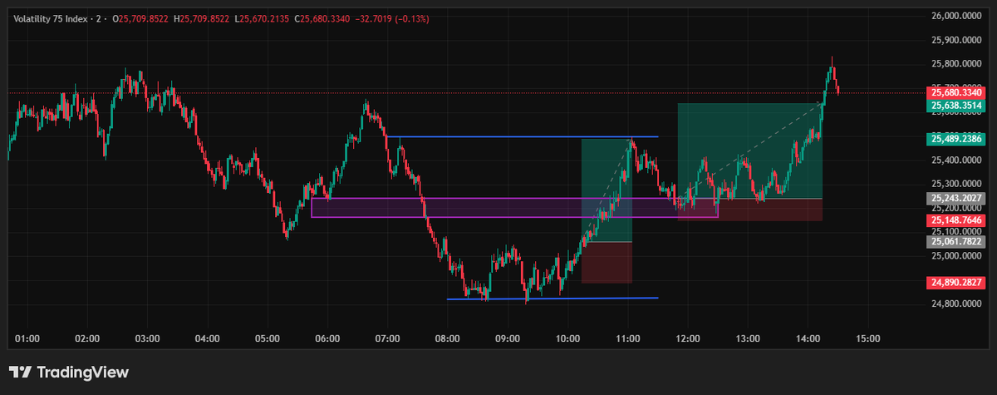Image resolution: width=997 pixels, height=395 pixels.
Task: Select the red 25,680.3340 current price tag
Action: [957, 92]
